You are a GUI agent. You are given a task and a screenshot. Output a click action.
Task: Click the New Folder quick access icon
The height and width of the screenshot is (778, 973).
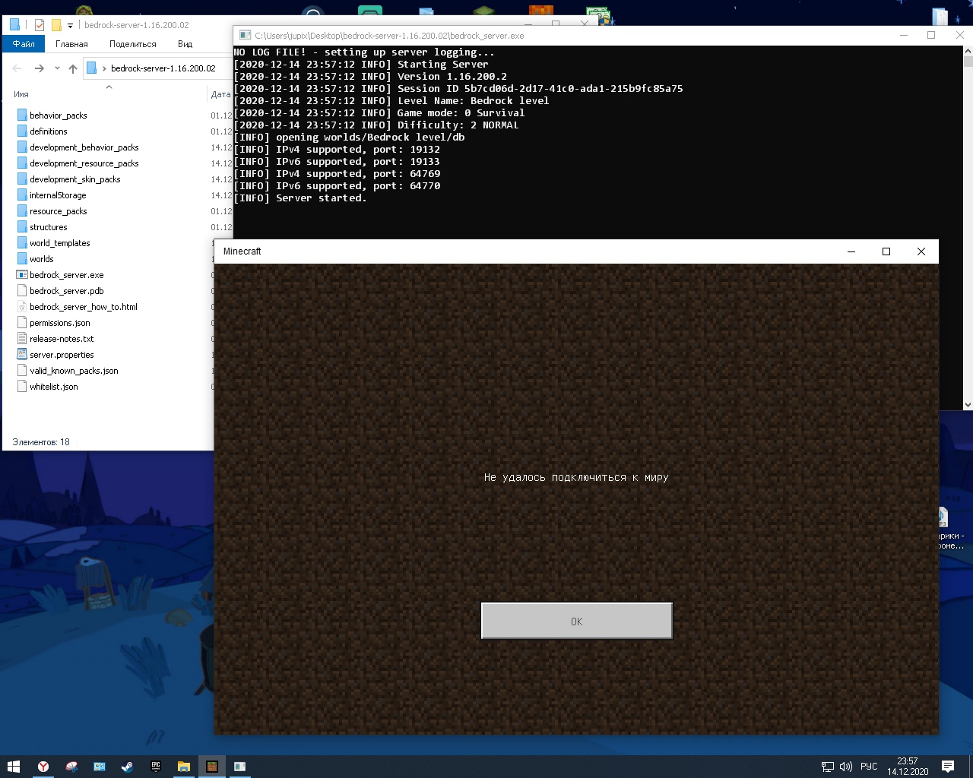point(56,25)
